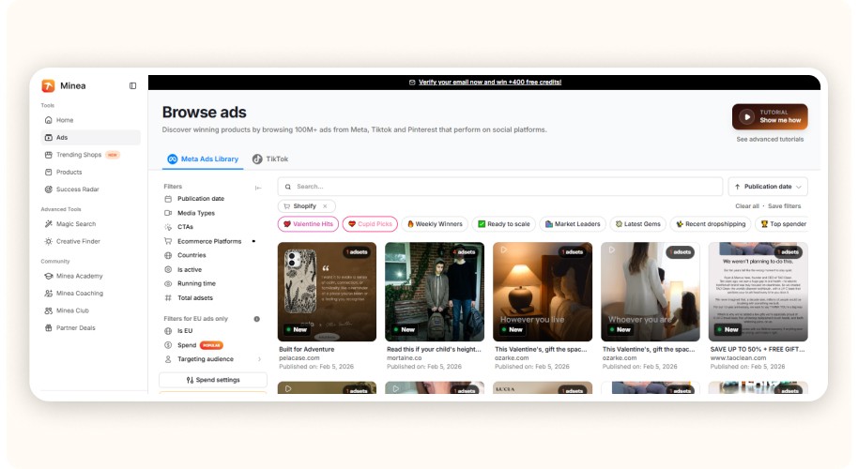Toggle the Recent dropshipping preset
Image resolution: width=858 pixels, height=469 pixels.
(711, 224)
